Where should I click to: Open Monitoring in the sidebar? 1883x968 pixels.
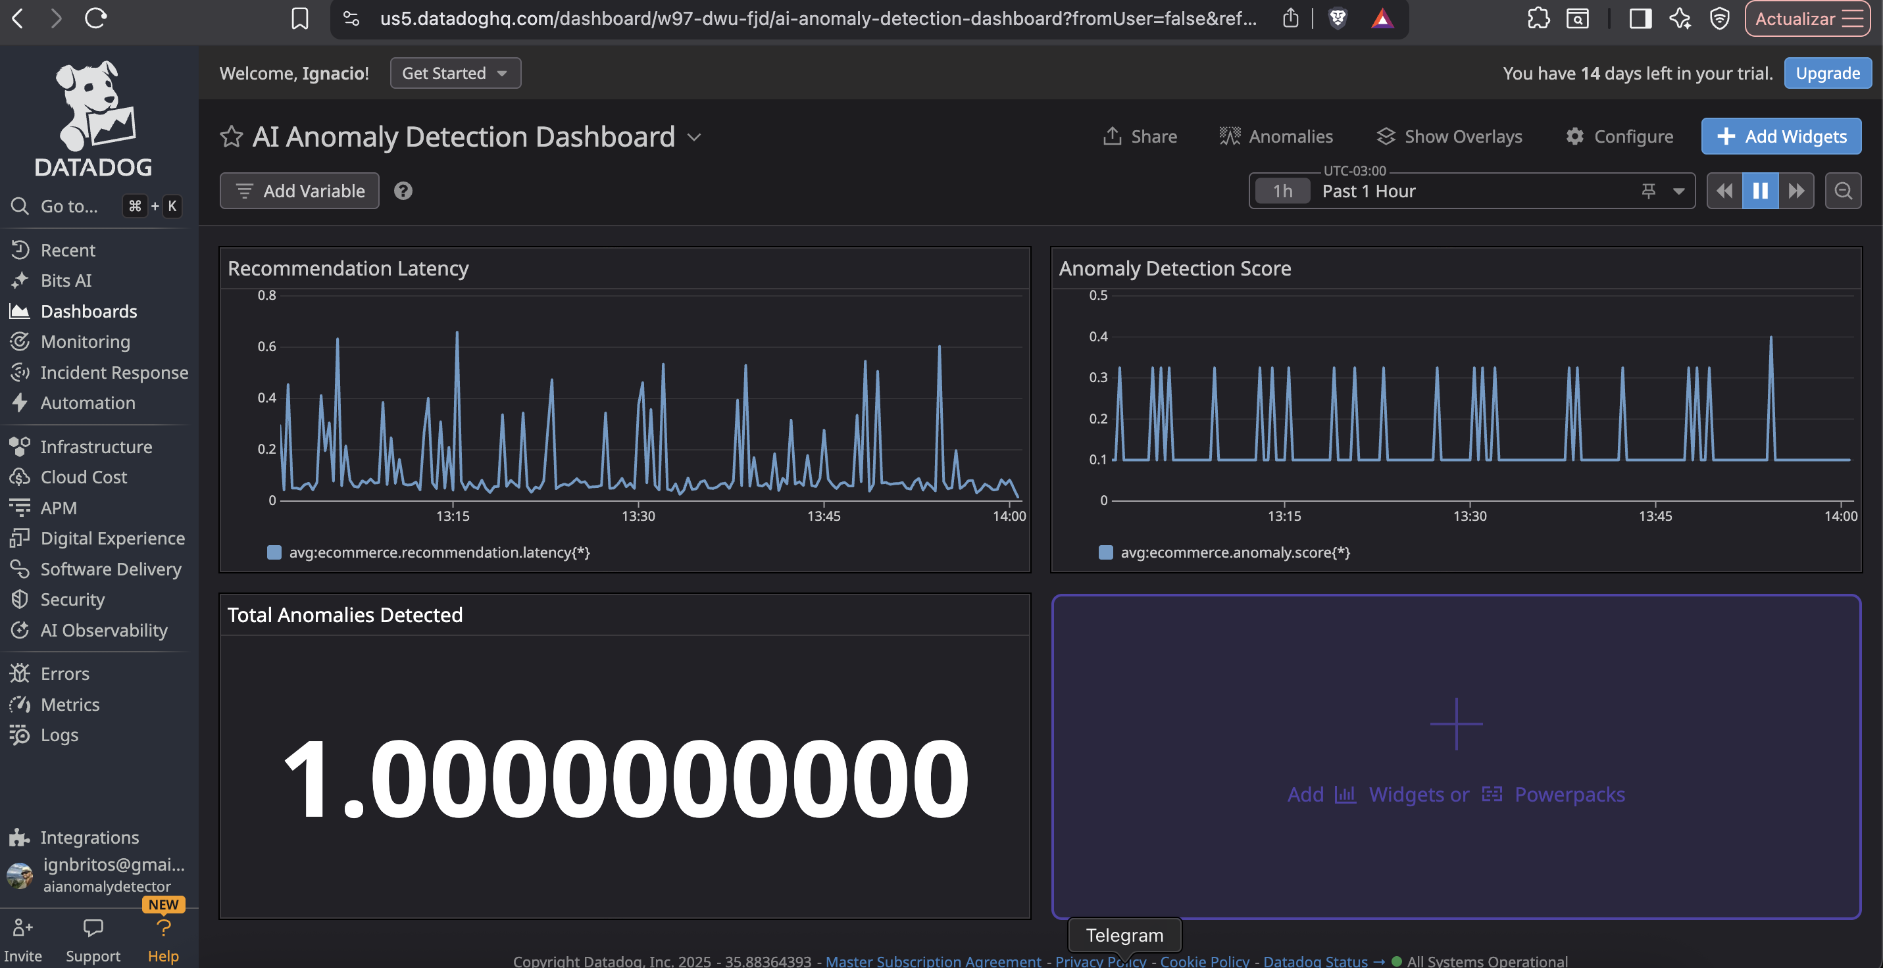pyautogui.click(x=85, y=342)
